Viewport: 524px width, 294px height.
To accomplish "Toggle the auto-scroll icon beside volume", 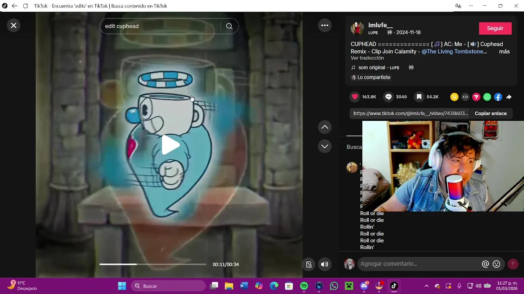I will 309,264.
